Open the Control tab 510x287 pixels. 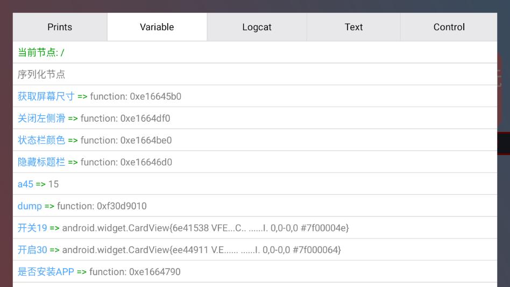(x=449, y=27)
